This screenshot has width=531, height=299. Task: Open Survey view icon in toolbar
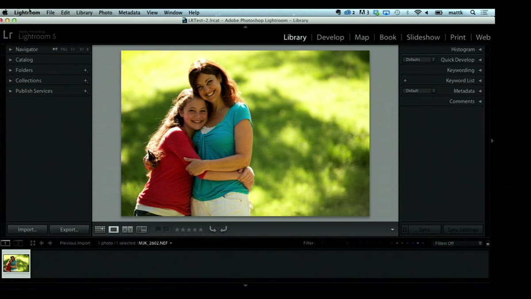[x=142, y=230]
